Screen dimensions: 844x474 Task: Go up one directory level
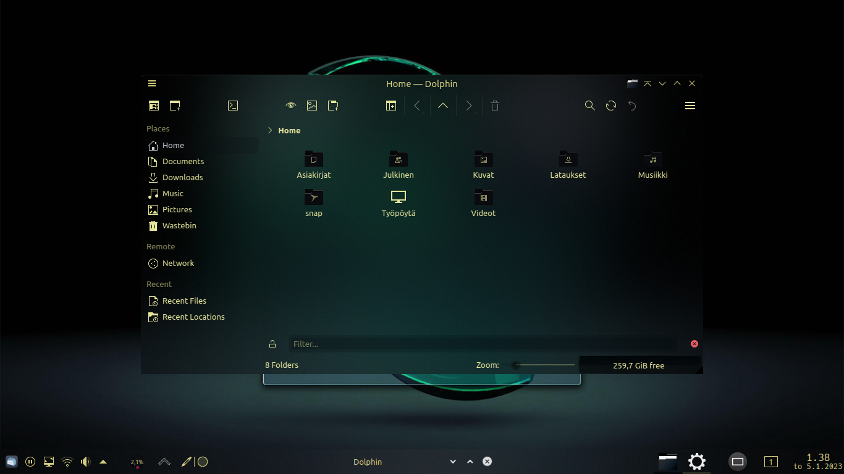pyautogui.click(x=443, y=106)
